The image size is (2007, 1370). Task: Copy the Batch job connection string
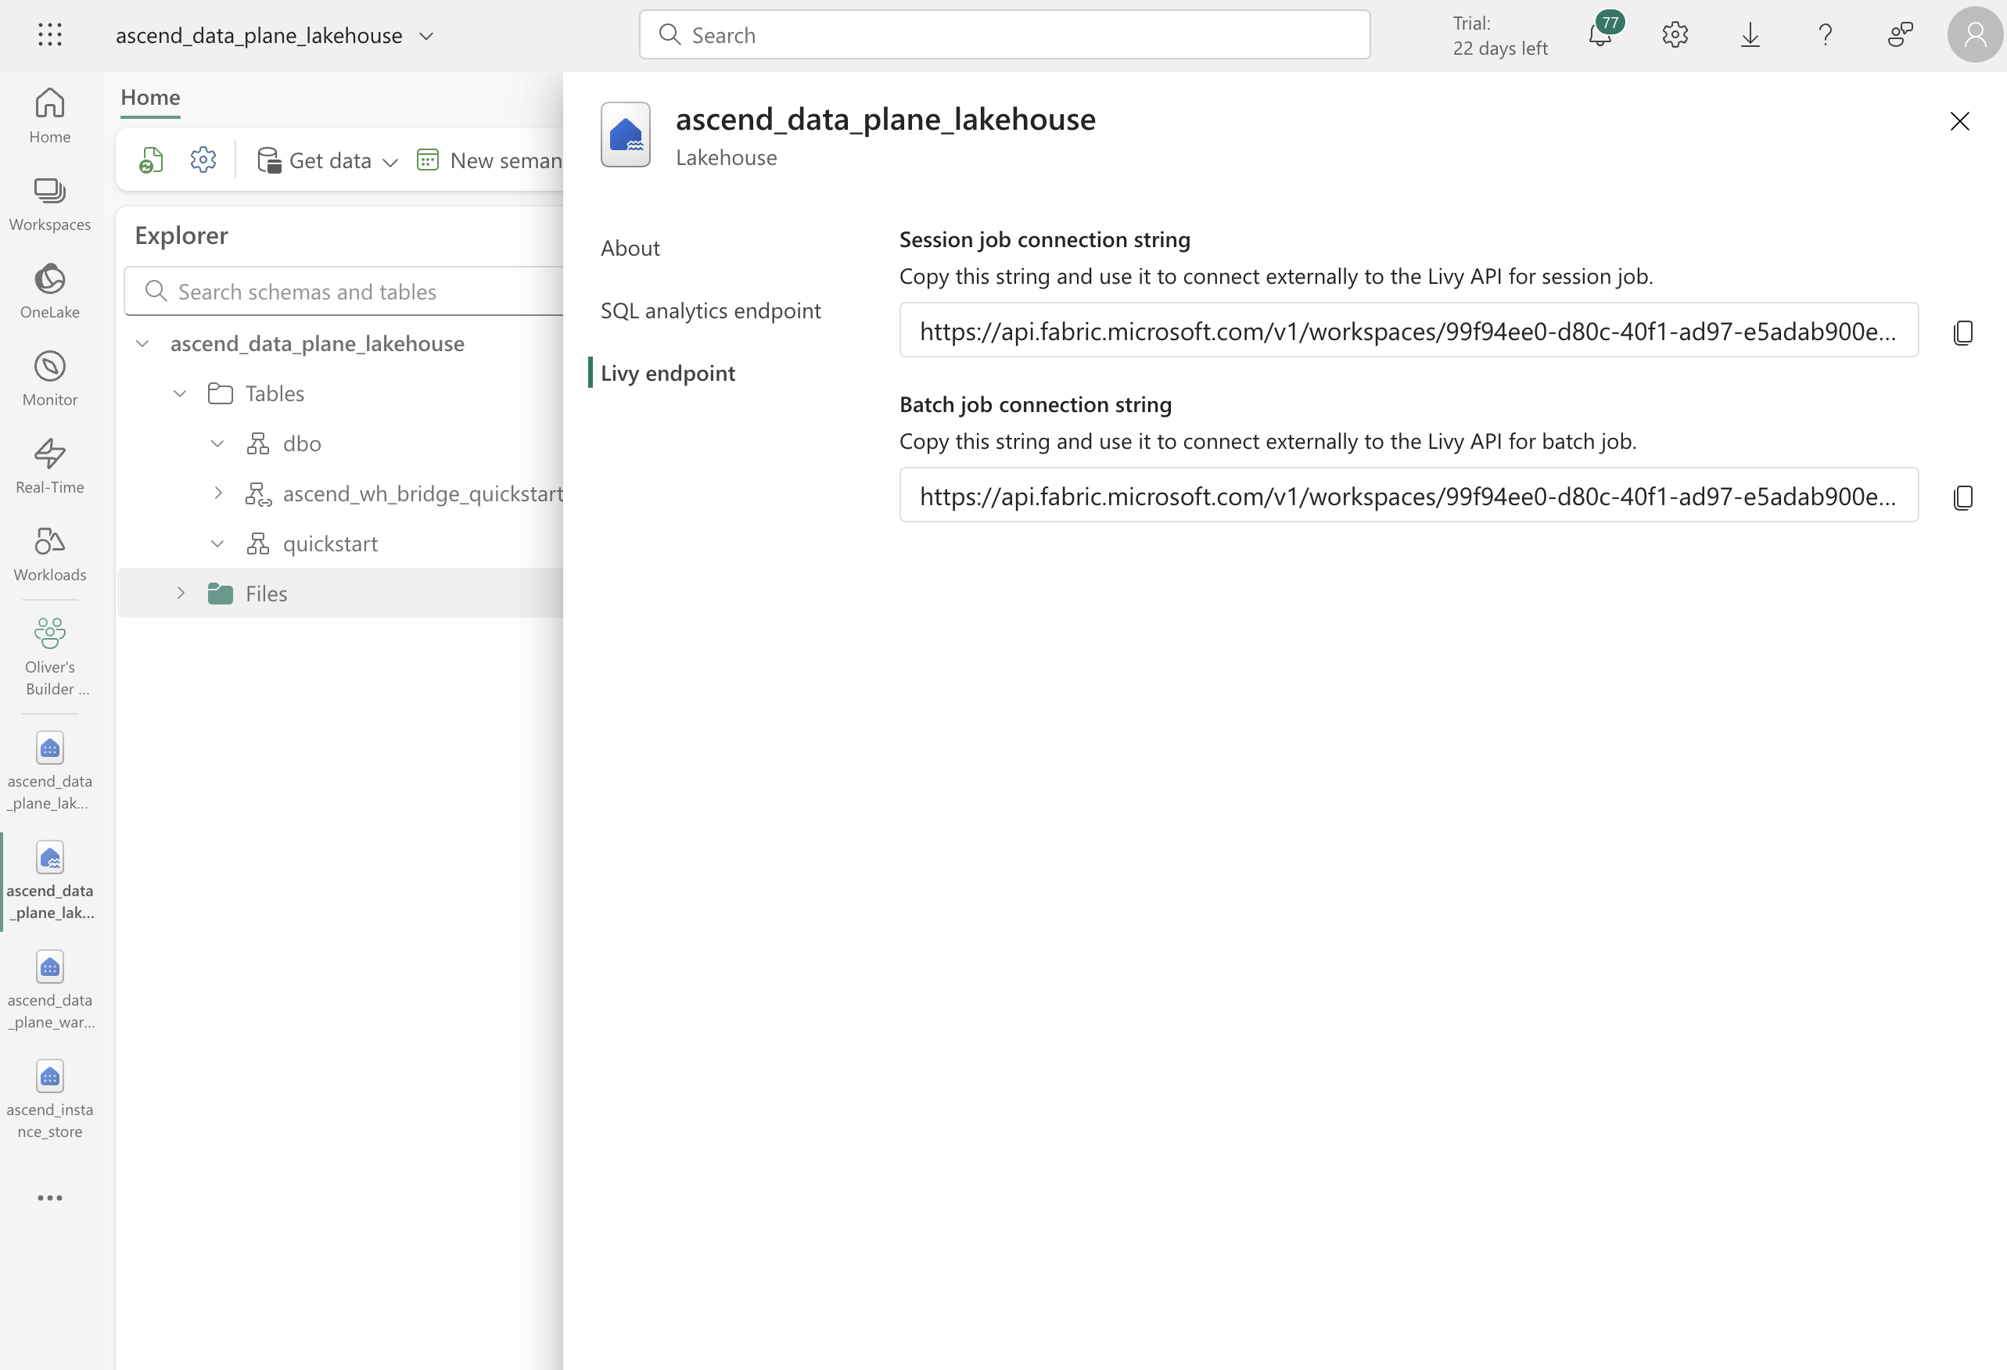tap(1962, 497)
